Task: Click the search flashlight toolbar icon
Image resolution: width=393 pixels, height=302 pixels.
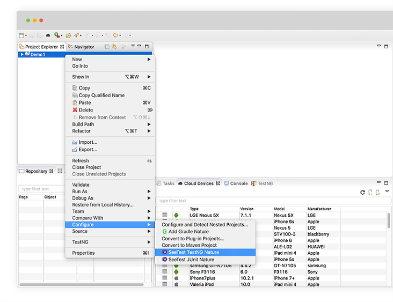Action: pos(76,35)
